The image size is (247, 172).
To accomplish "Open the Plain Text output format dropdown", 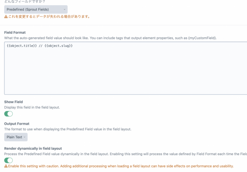I will pos(16,137).
